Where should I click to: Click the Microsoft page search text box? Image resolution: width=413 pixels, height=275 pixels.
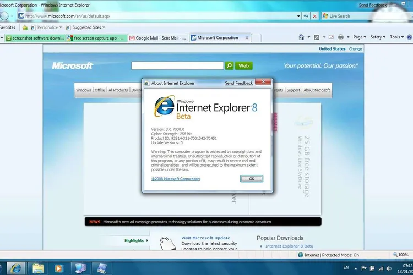pos(177,65)
